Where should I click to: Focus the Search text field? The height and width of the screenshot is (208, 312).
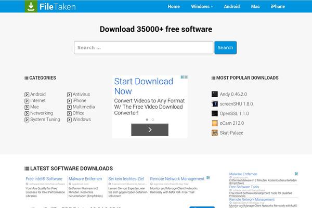coord(144,47)
